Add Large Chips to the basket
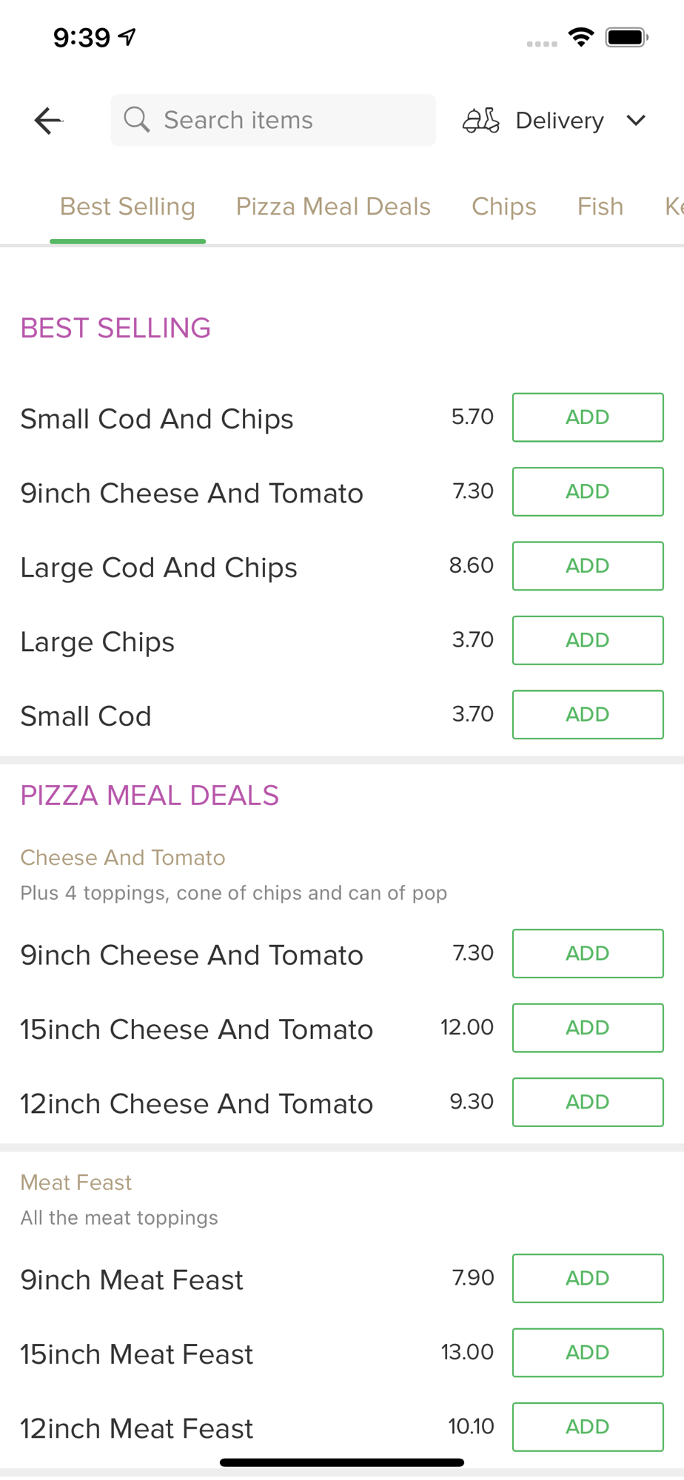Image resolution: width=684 pixels, height=1480 pixels. pyautogui.click(x=588, y=640)
